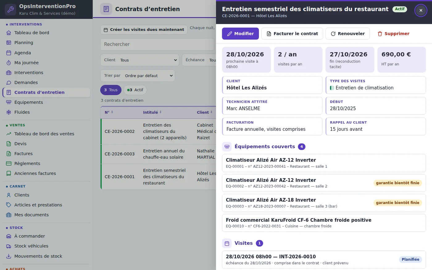
Task: Click the wrench app logo icon
Action: pos(10,10)
